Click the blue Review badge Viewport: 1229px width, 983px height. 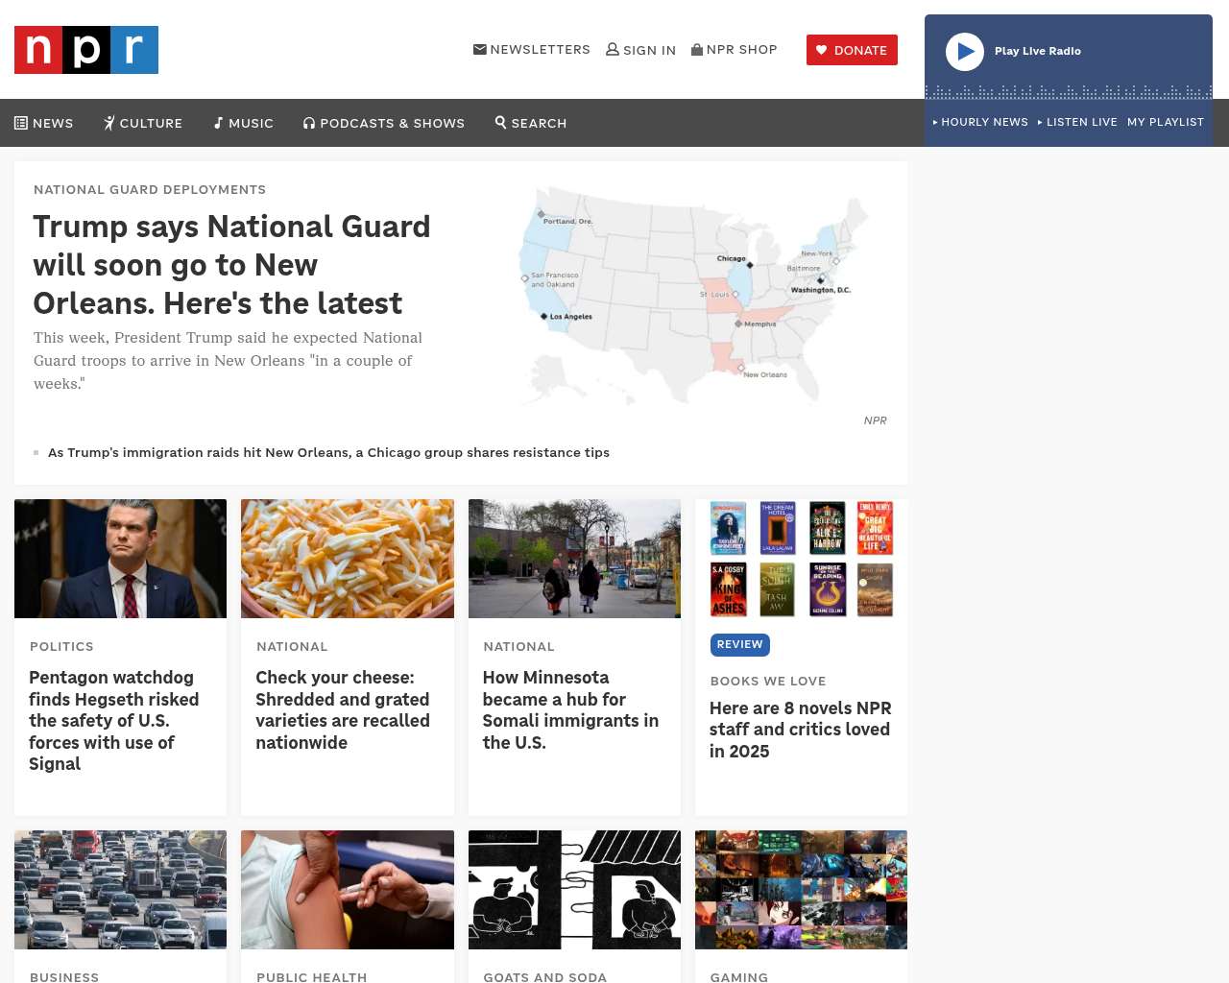point(739,645)
